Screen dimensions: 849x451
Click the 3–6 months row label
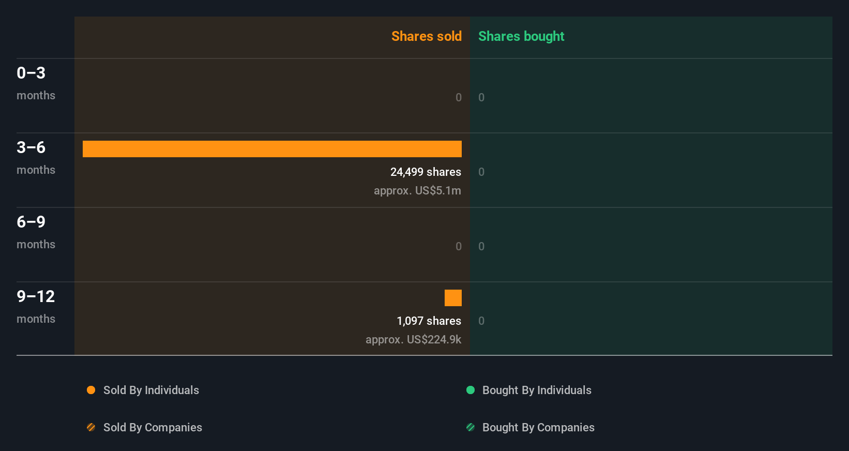tap(36, 157)
